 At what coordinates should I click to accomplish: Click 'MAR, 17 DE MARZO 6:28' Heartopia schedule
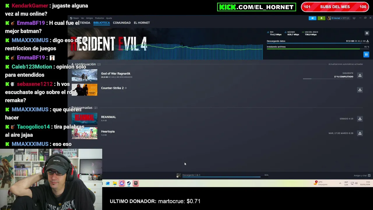coord(341,133)
